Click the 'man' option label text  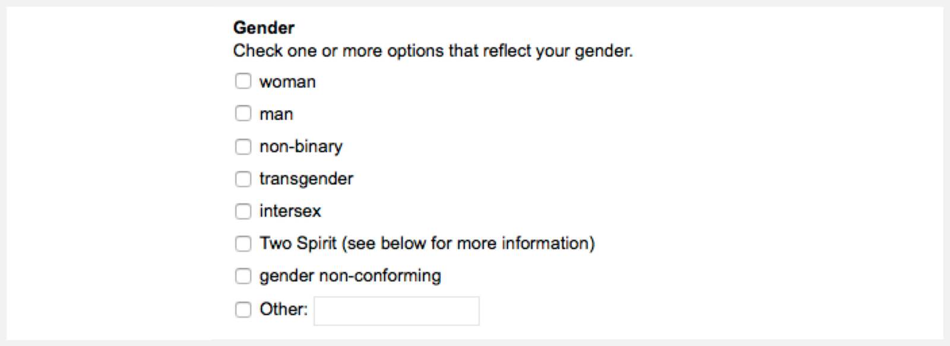tap(276, 114)
